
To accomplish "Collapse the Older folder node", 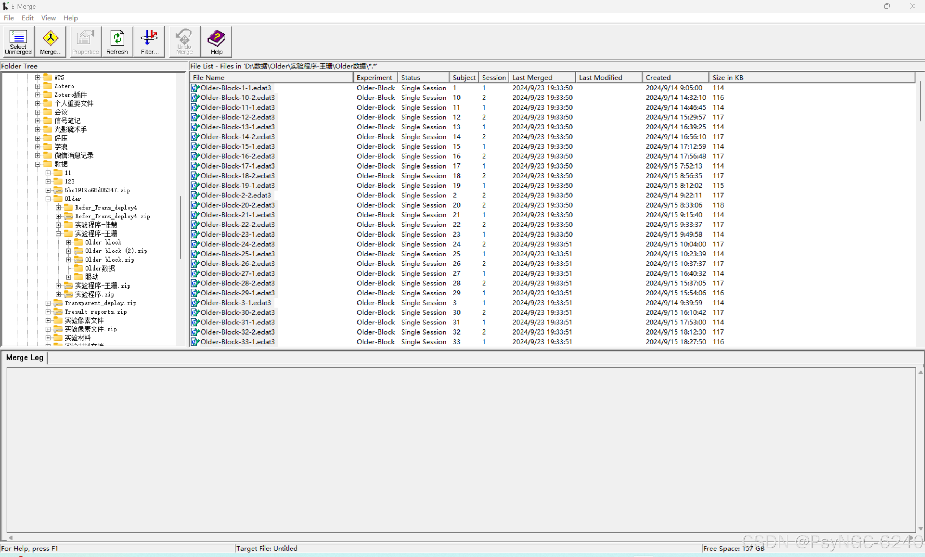I will [48, 199].
